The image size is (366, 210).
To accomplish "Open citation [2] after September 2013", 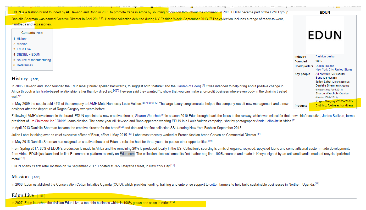I will click(x=210, y=18).
